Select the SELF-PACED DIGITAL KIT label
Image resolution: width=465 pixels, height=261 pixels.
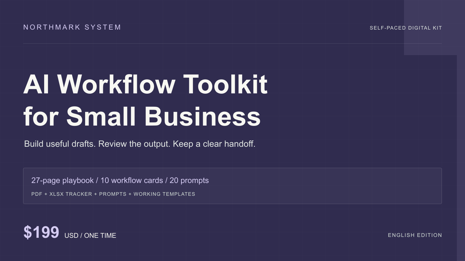(x=406, y=28)
